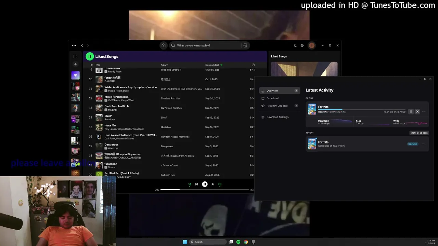The height and width of the screenshot is (246, 438).
Task: Skip to next track
Action: [x=213, y=184]
